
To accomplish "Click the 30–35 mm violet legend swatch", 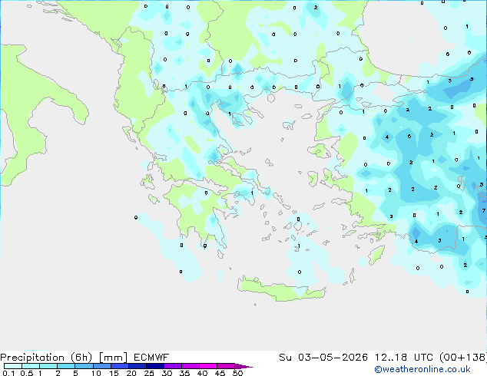I will [173, 366].
